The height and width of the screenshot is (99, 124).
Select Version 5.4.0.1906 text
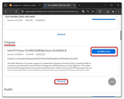[x=15, y=20]
